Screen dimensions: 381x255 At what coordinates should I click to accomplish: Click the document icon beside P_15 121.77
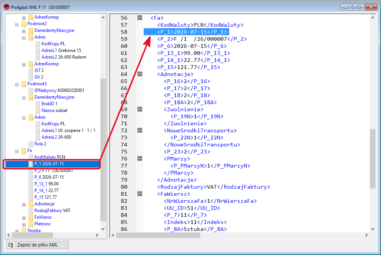(x=31, y=197)
